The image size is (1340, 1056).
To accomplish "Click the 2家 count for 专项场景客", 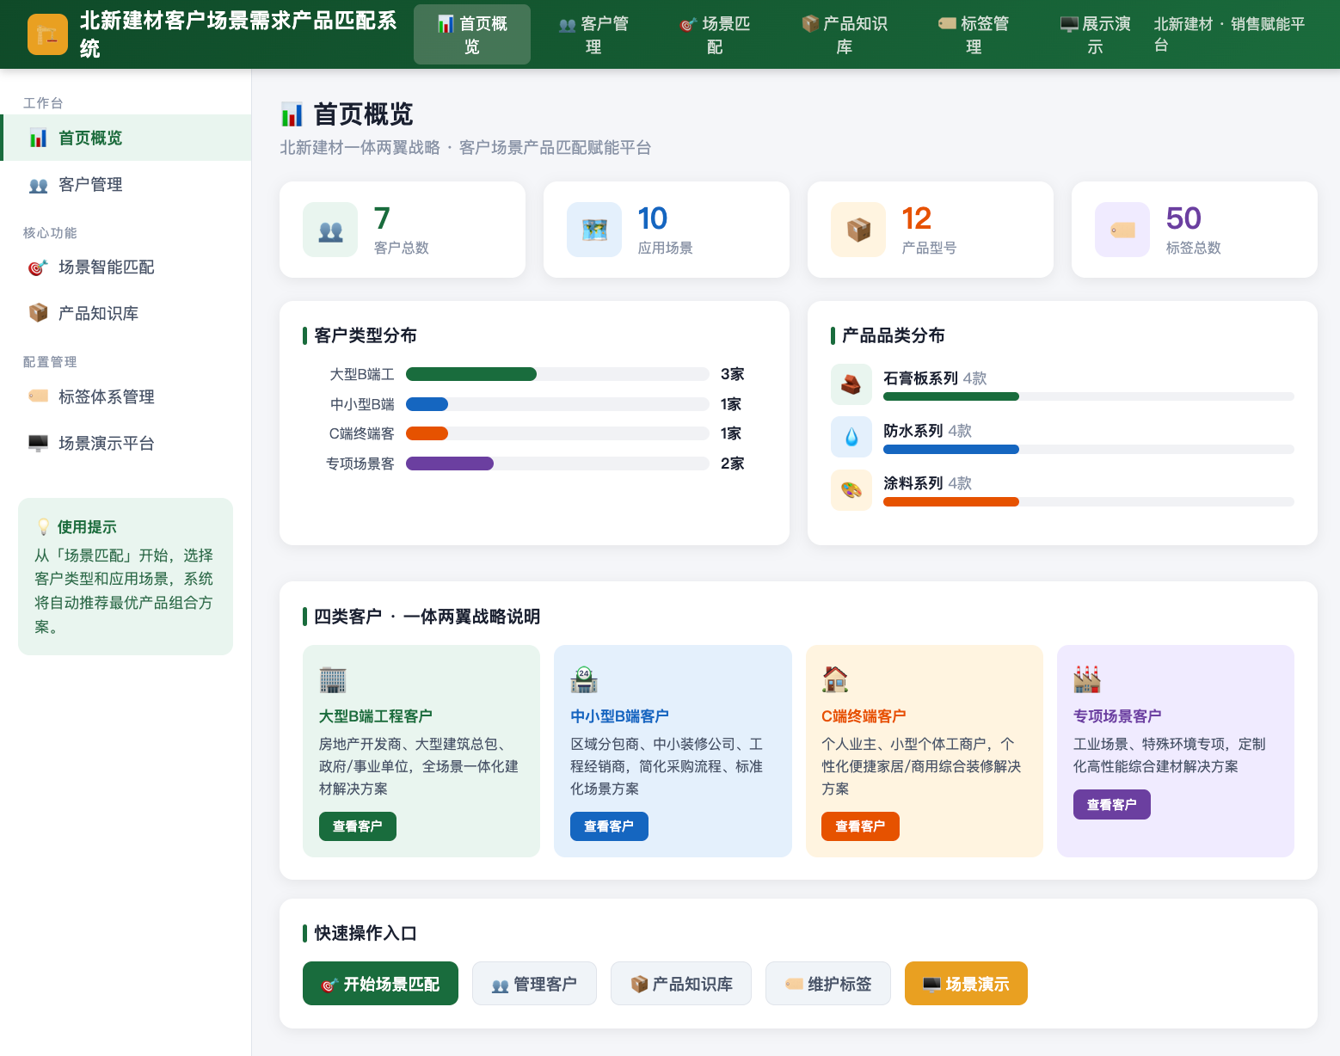I will coord(732,464).
